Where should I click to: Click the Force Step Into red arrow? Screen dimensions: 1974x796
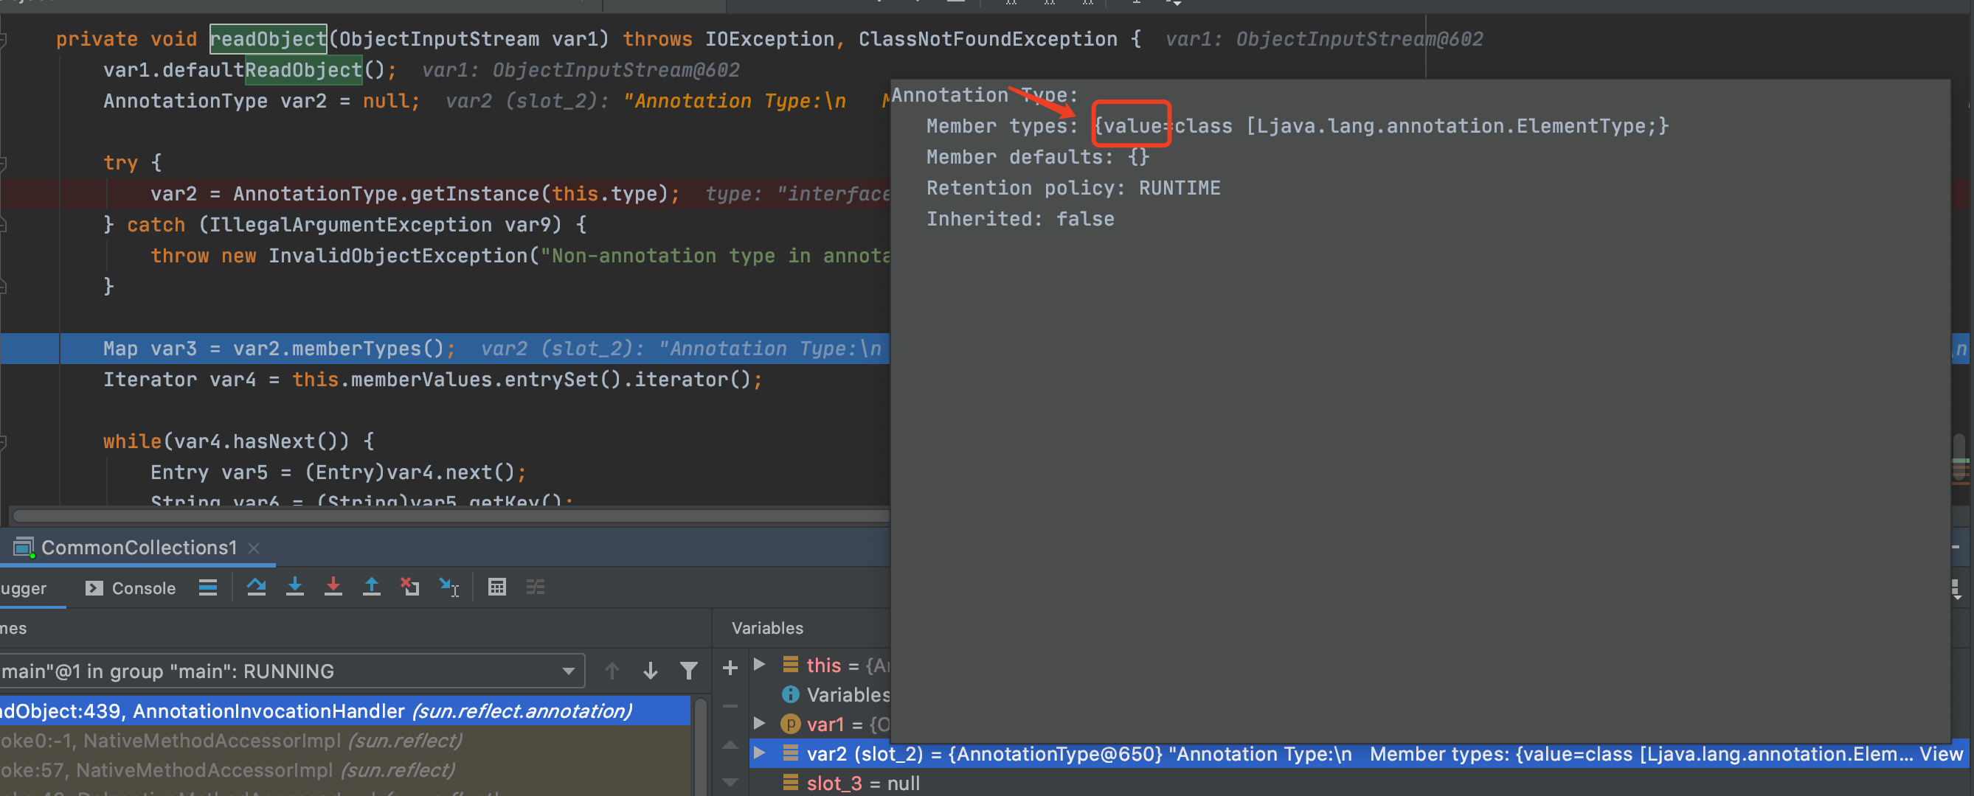(333, 587)
